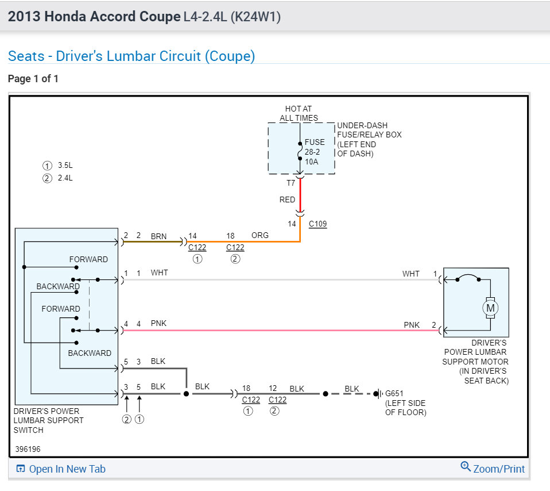Click the black splice dot before G651

(326, 394)
